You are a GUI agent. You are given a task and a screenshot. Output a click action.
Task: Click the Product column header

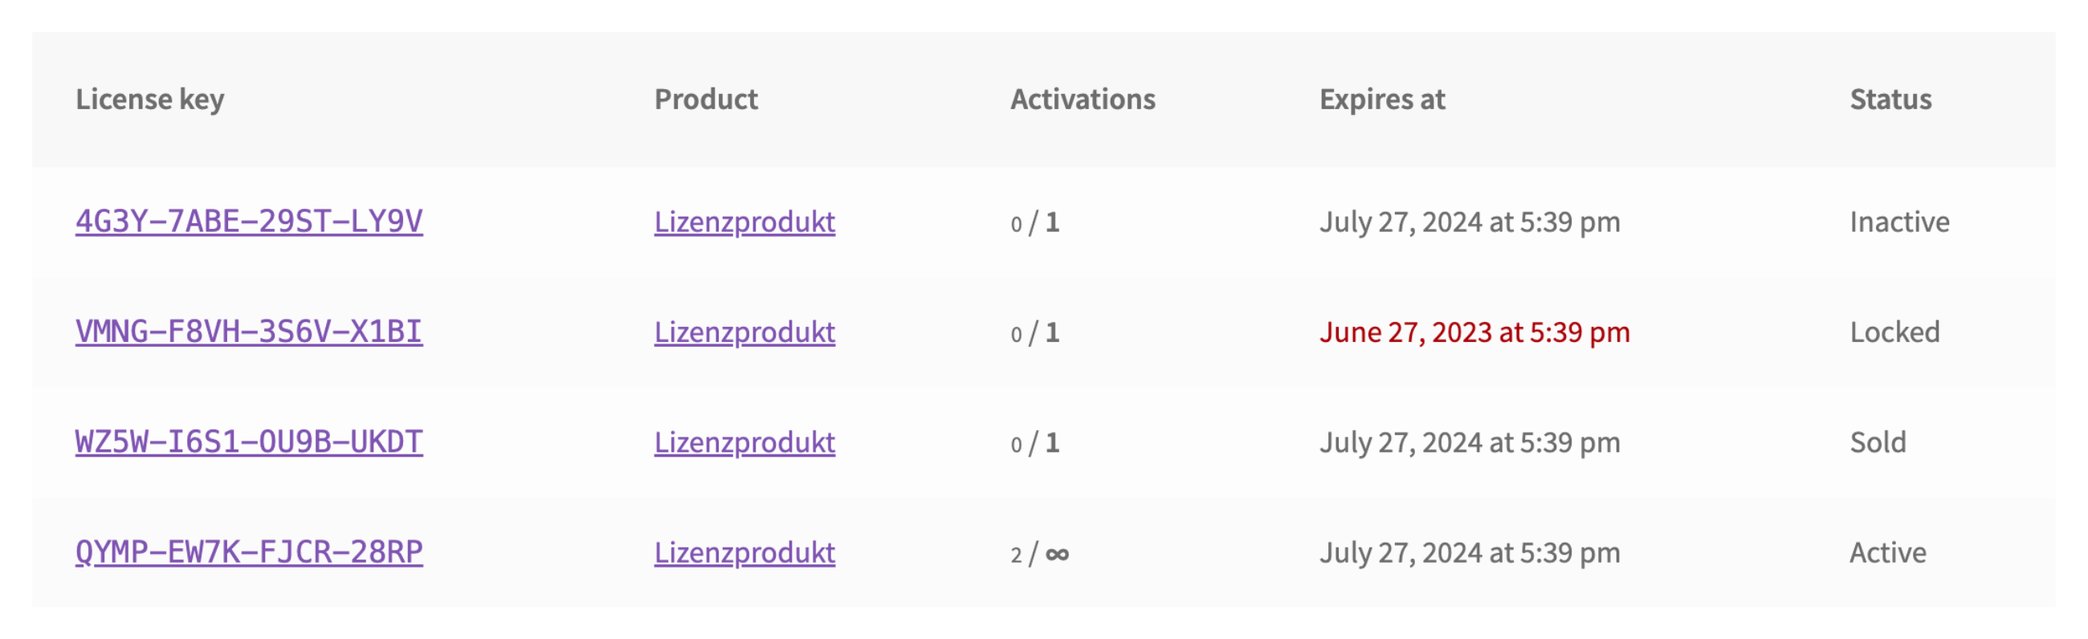pos(706,99)
